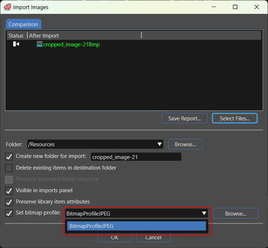Enable Delete existing items in destination folder
The image size is (268, 248).
pos(9,168)
